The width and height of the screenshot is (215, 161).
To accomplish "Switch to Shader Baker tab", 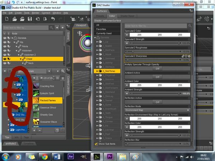I will pyautogui.click(x=127, y=16).
